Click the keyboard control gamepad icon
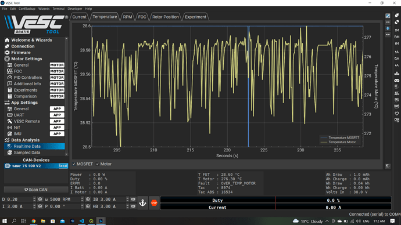This screenshot has width=401, height=225. pos(397,81)
